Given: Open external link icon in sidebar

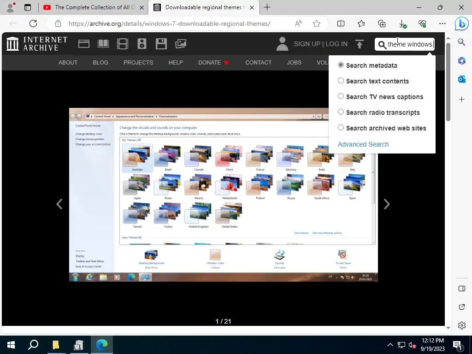Looking at the screenshot, I should (461, 307).
